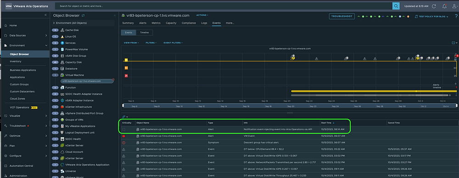Click the TROUBLESHOOT button
The height and width of the screenshot is (178, 459).
click(342, 17)
